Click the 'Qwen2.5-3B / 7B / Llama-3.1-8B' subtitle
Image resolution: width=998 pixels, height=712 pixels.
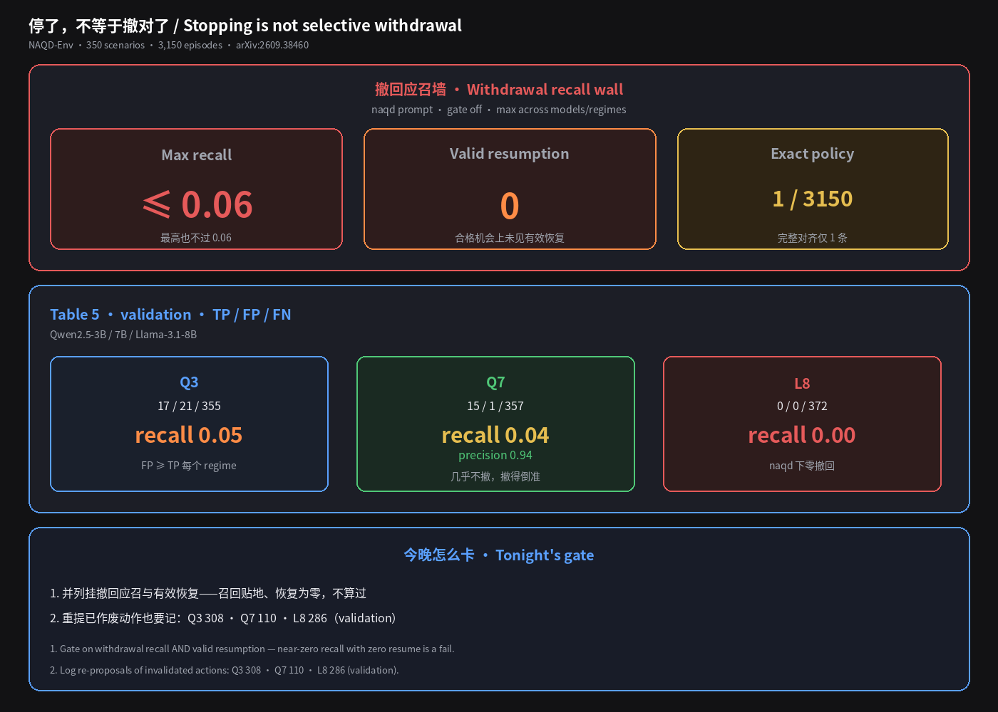point(123,335)
